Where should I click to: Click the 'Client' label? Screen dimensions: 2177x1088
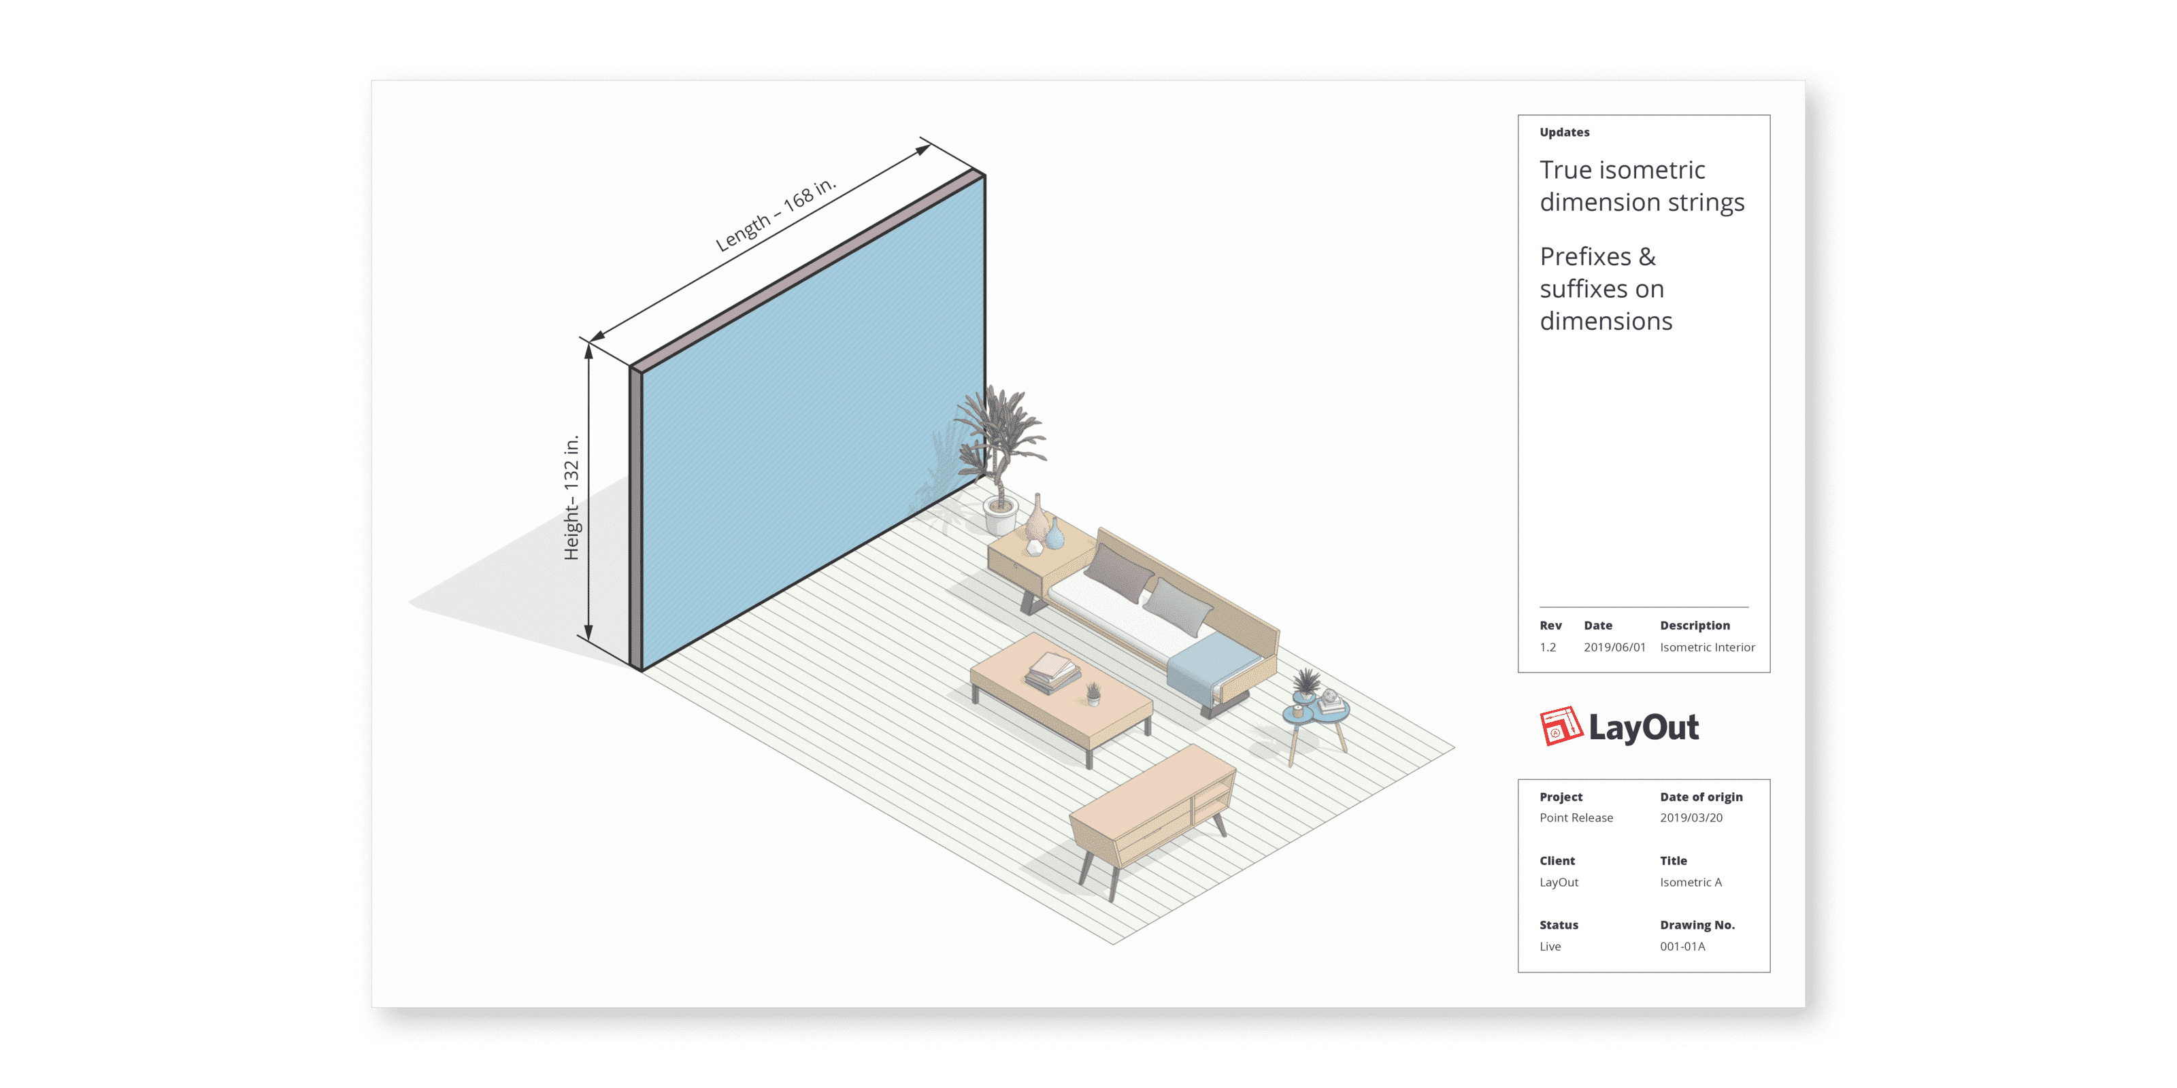1557,862
